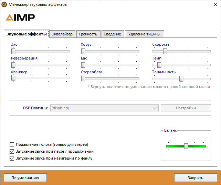Click the Эхо slider track
221x185 pixels.
pos(41,51)
